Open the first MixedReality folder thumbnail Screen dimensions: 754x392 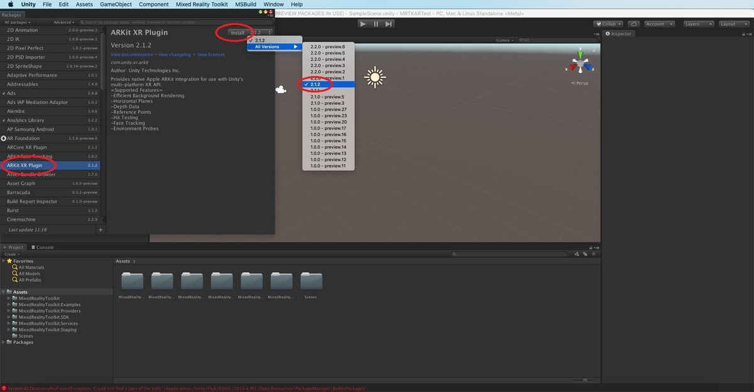[x=132, y=281]
